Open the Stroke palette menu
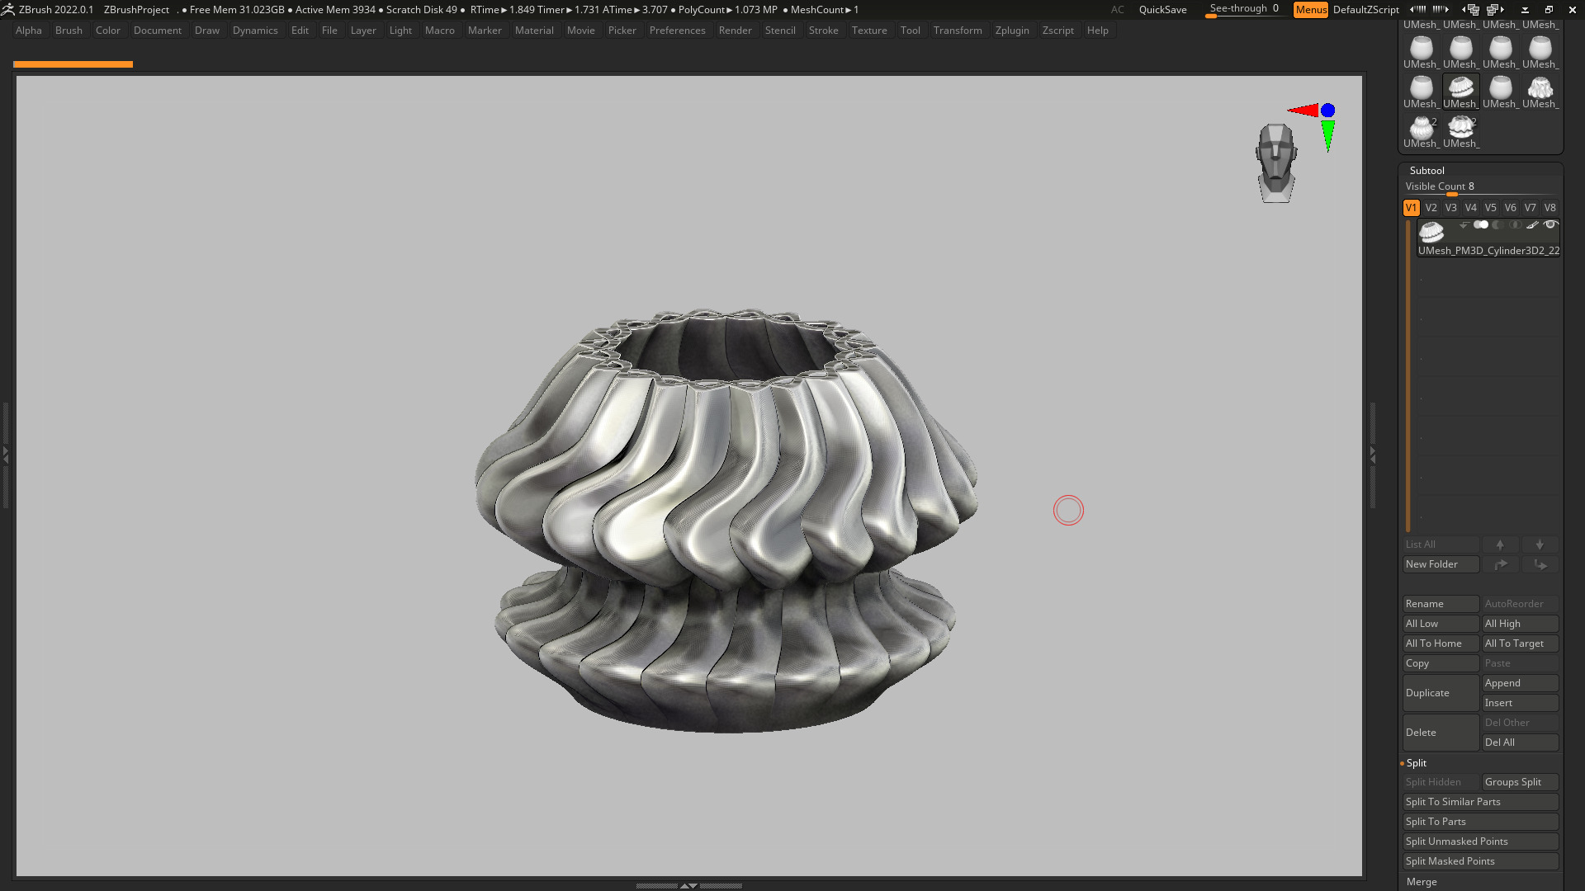This screenshot has height=891, width=1585. (x=823, y=31)
